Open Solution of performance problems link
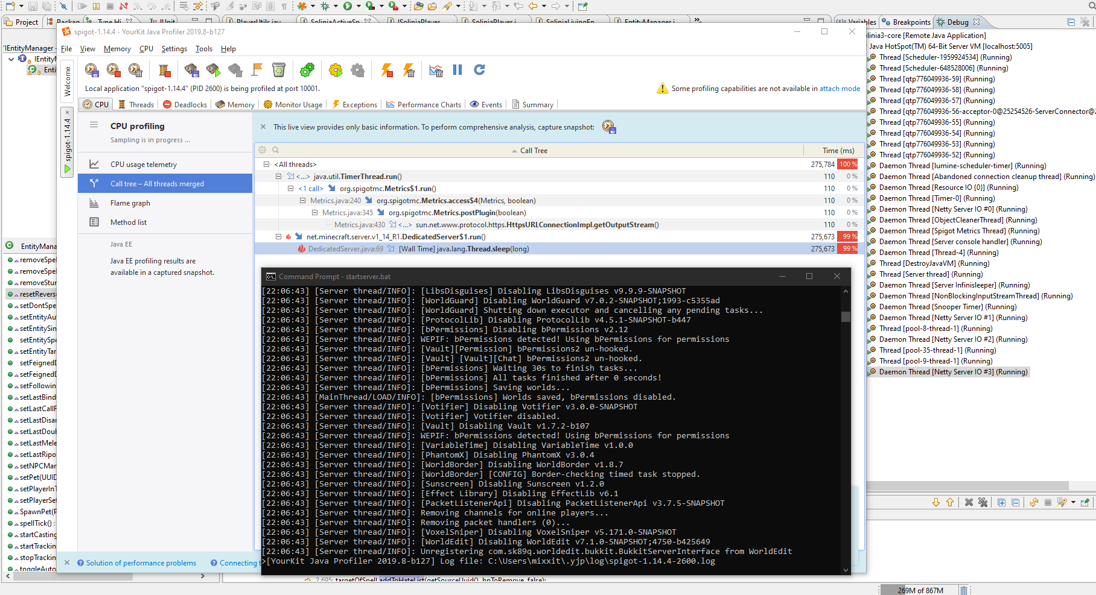The width and height of the screenshot is (1096, 595). pyautogui.click(x=141, y=563)
